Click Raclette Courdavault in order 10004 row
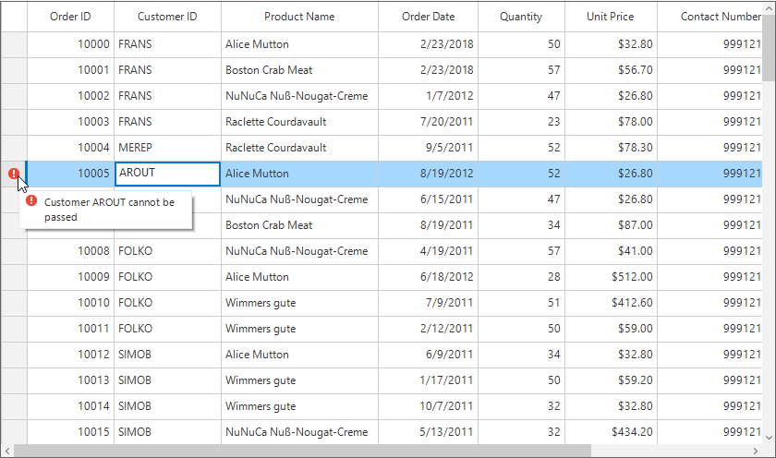 (x=300, y=148)
